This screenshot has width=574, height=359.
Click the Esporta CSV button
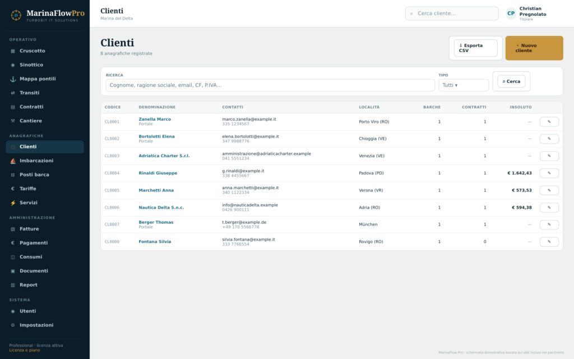tap(475, 48)
